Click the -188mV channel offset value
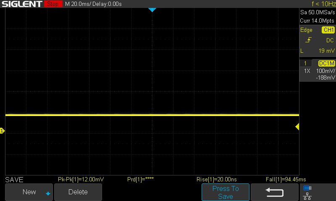The image size is (336, 201). (325, 78)
